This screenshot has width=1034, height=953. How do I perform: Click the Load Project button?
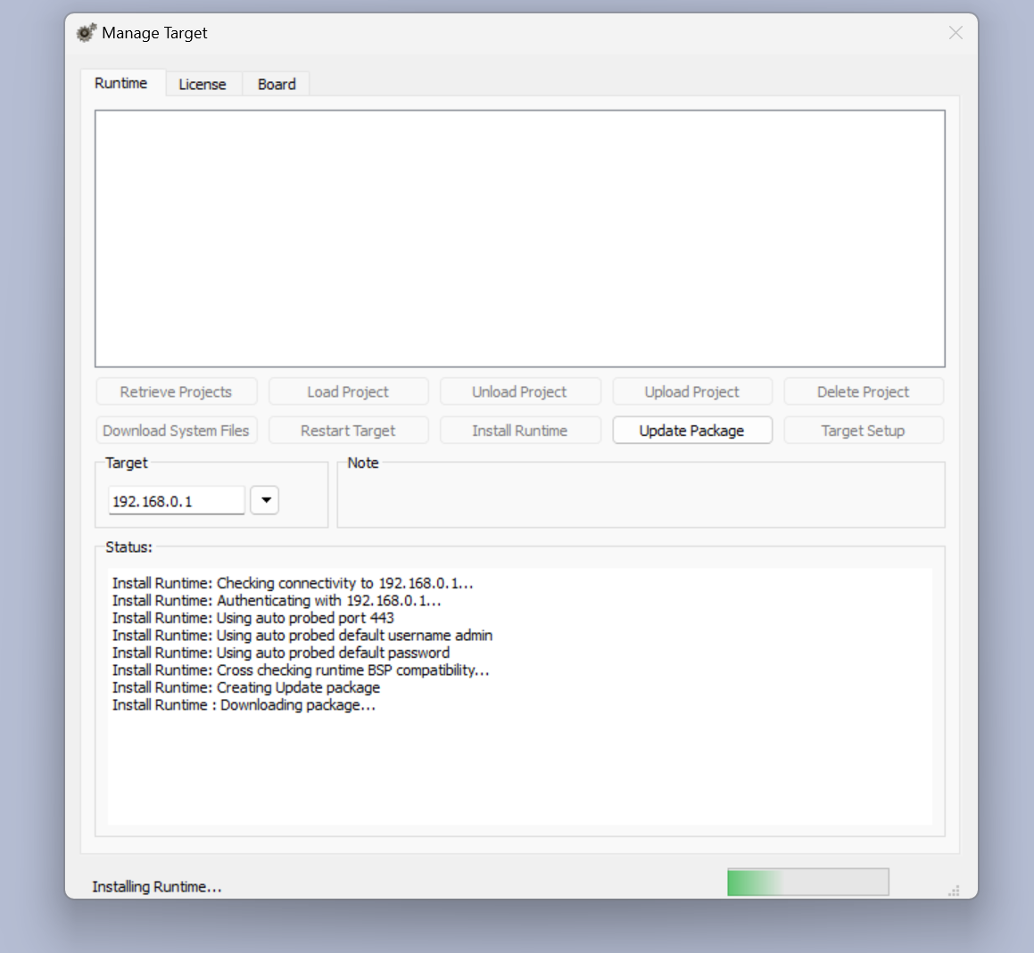click(348, 391)
